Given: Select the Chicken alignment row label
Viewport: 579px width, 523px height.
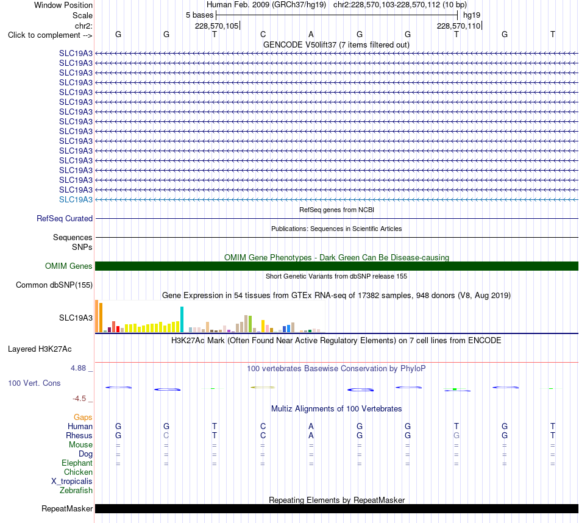Looking at the screenshot, I should coord(78,472).
